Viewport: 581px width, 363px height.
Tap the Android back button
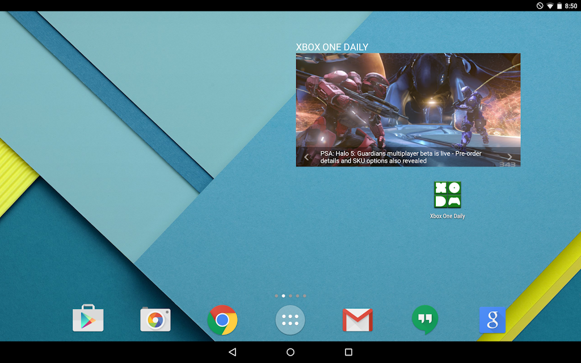(232, 352)
